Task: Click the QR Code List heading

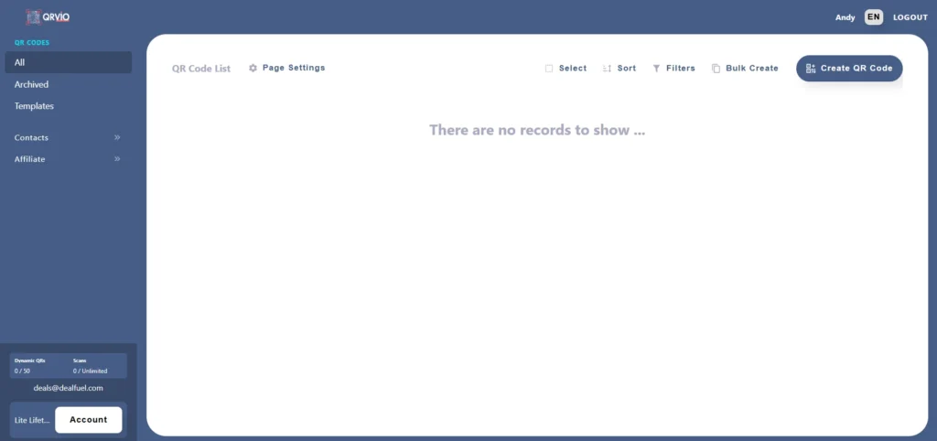Action: tap(201, 68)
